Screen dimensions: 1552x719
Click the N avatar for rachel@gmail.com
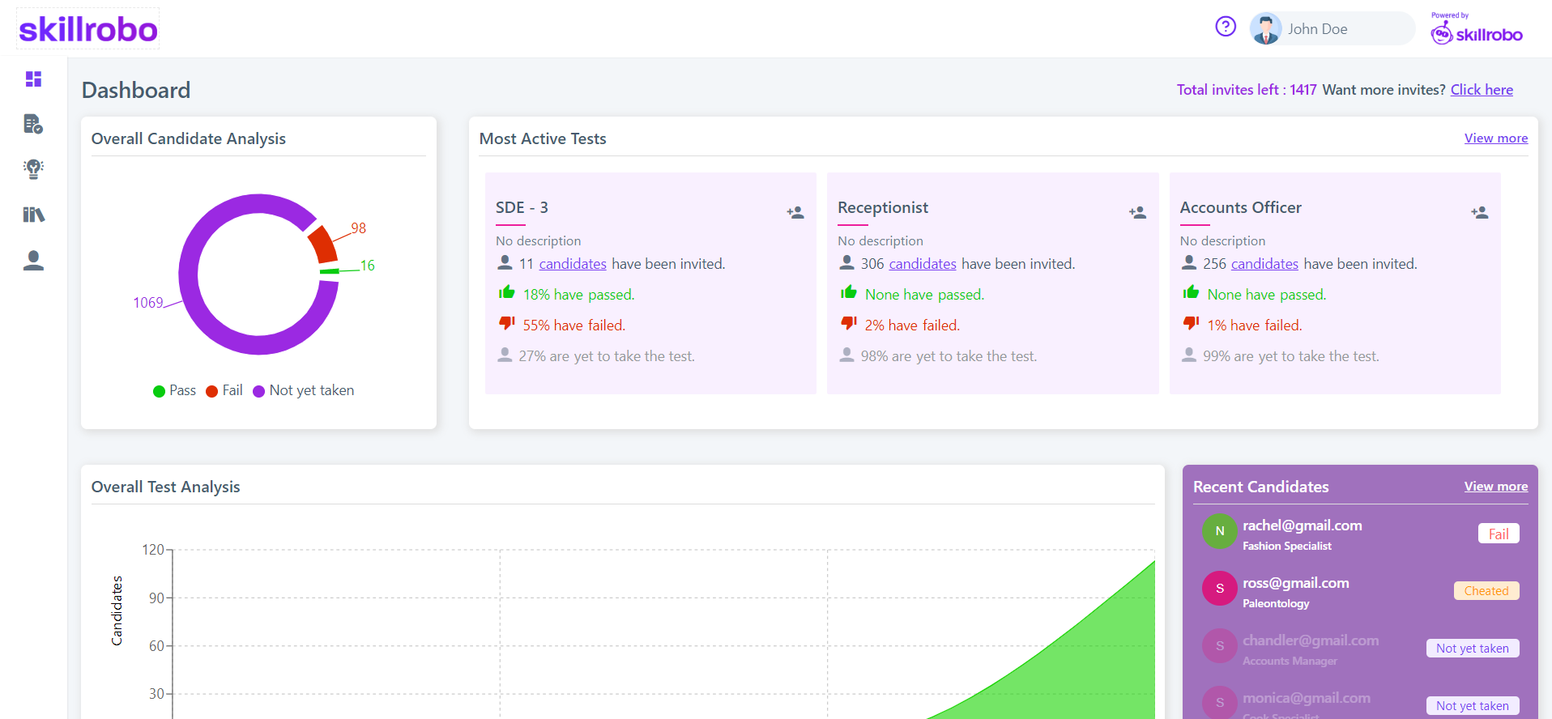click(x=1219, y=531)
